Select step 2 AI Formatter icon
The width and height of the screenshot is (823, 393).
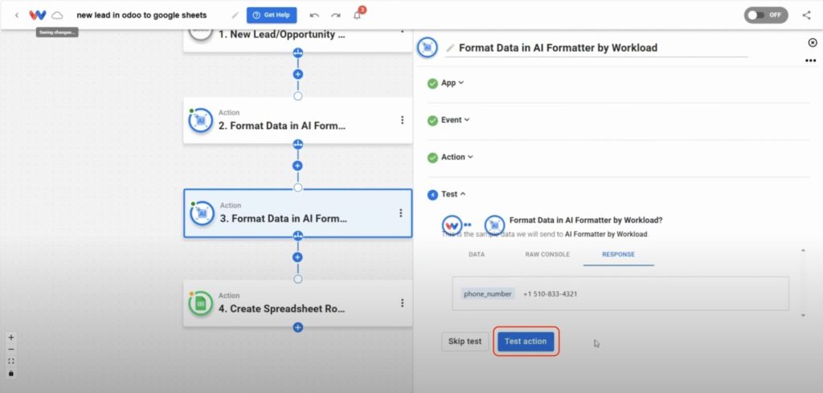click(200, 120)
